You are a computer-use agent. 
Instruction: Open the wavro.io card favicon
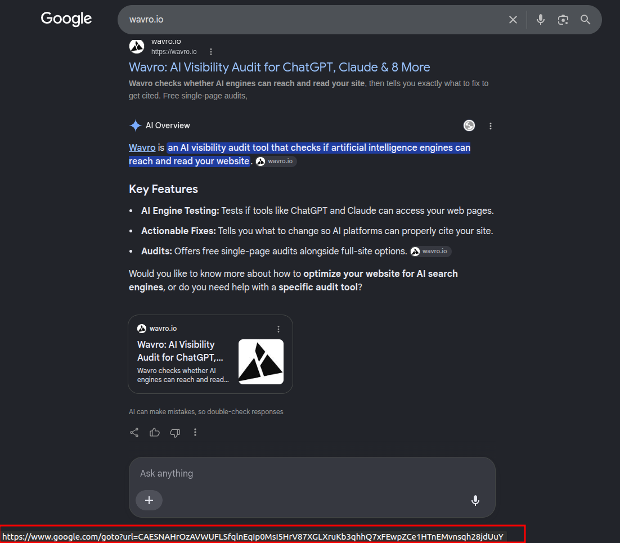point(142,329)
